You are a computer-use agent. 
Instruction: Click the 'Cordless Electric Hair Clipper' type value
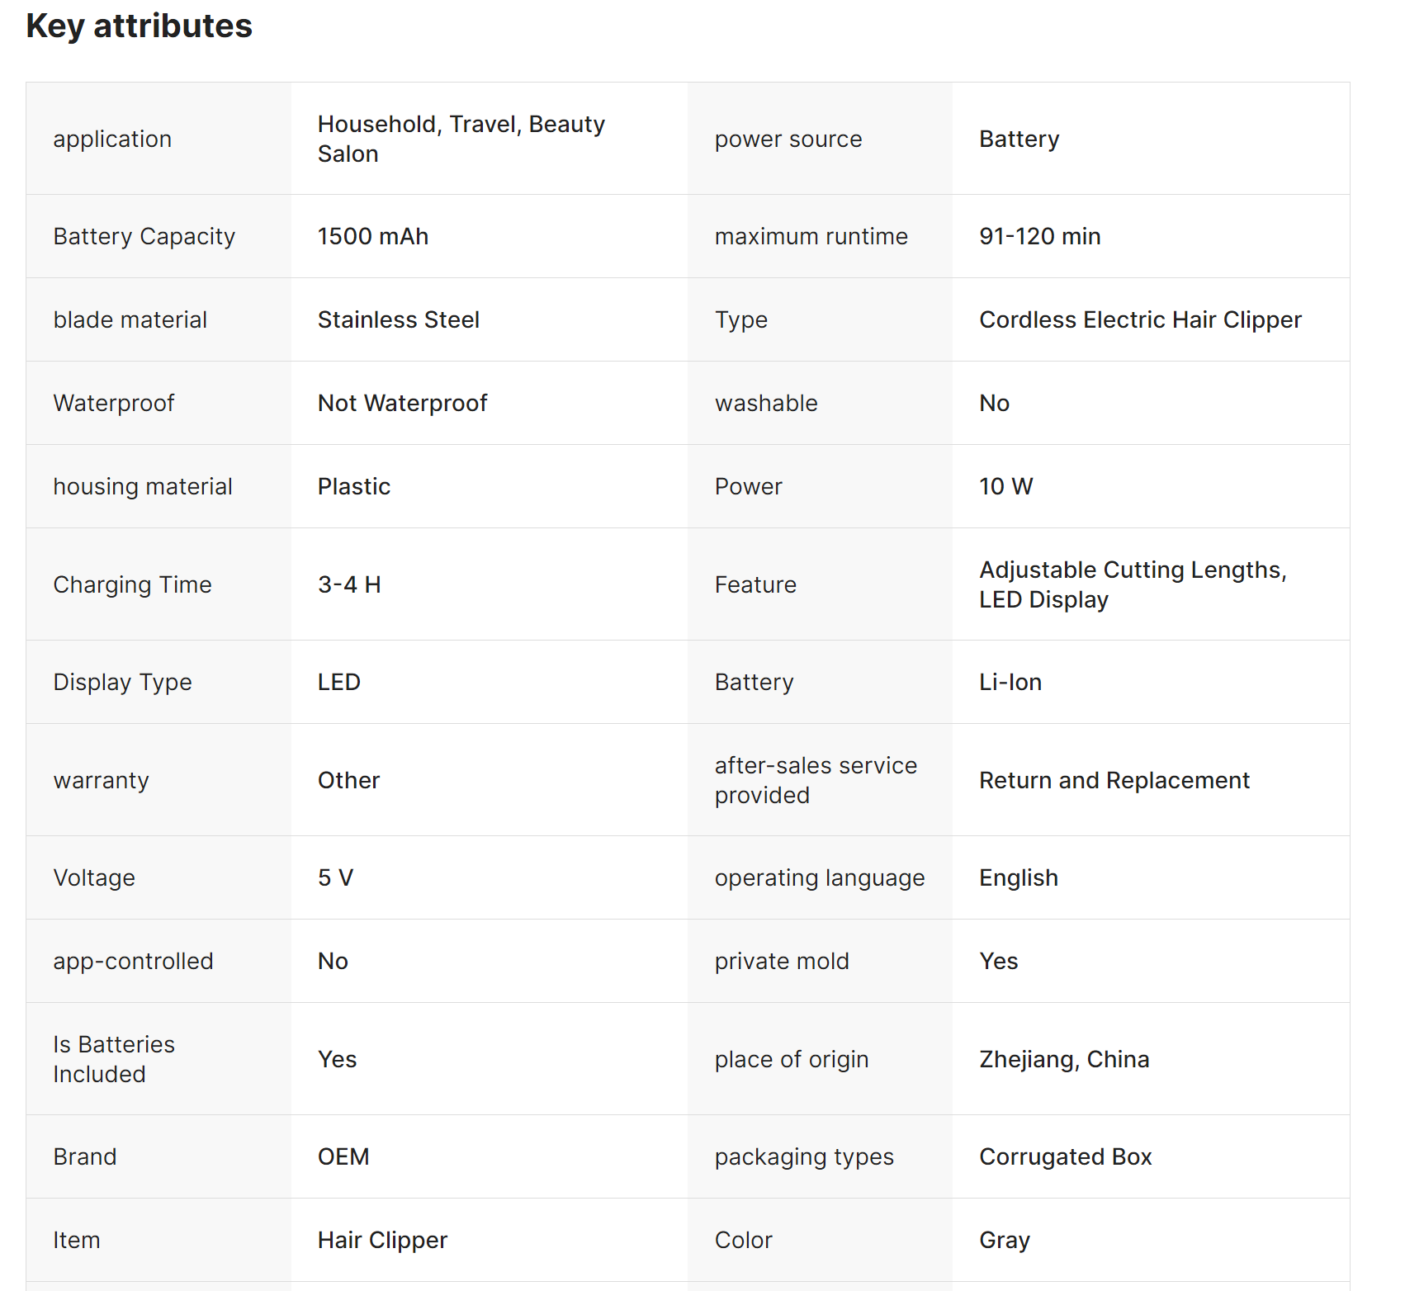(1139, 320)
